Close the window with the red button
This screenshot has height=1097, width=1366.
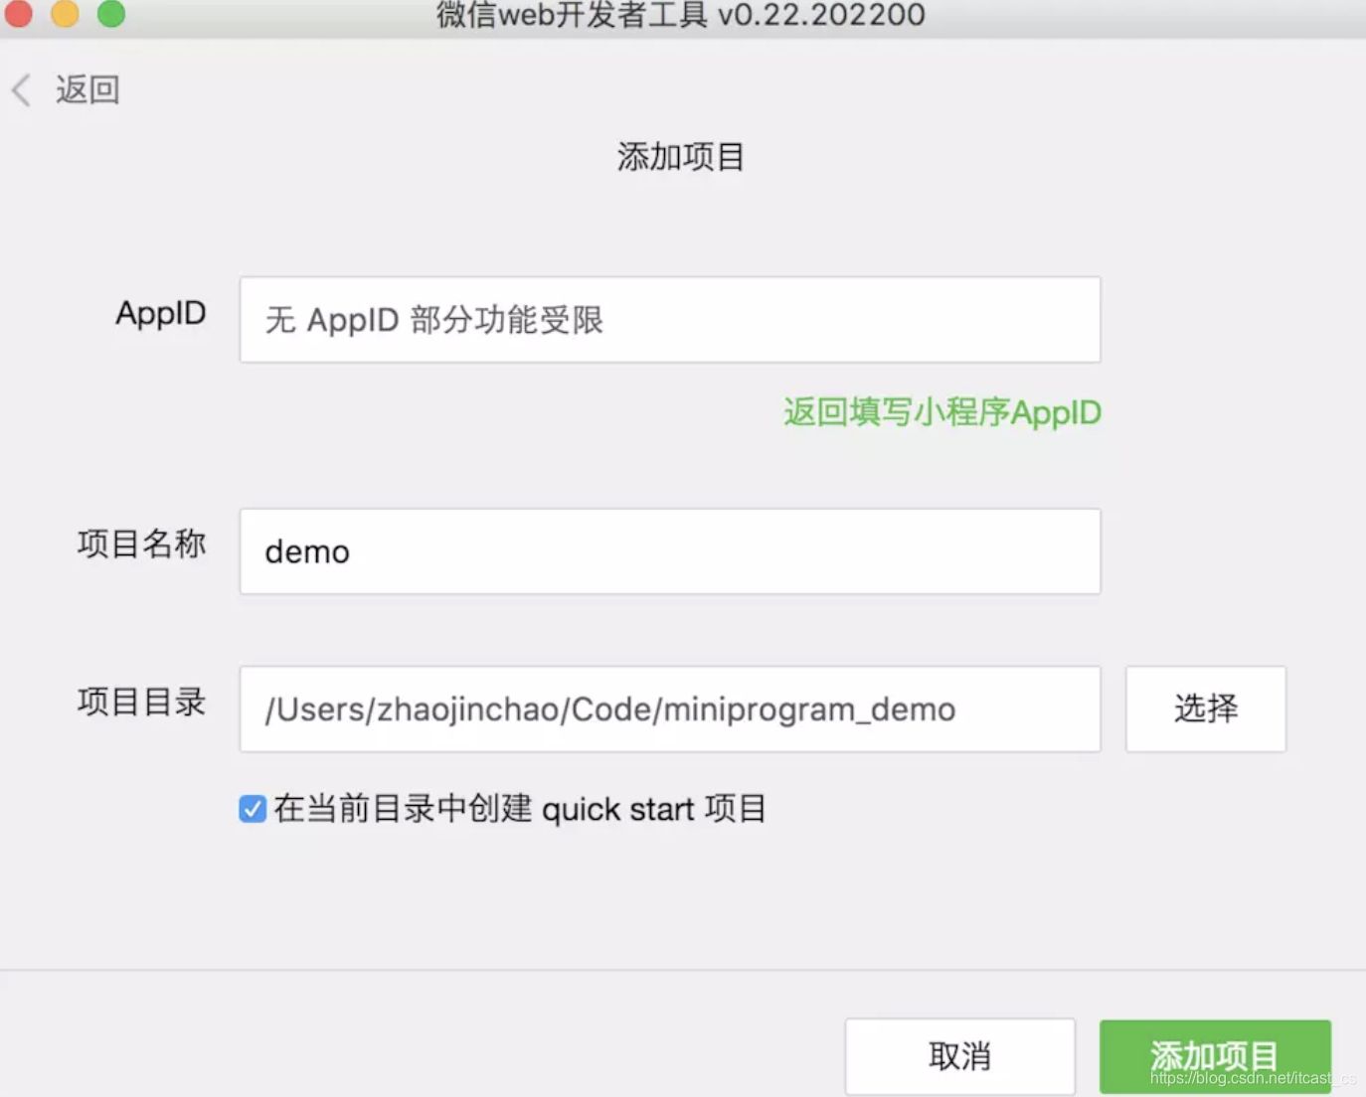pyautogui.click(x=19, y=14)
